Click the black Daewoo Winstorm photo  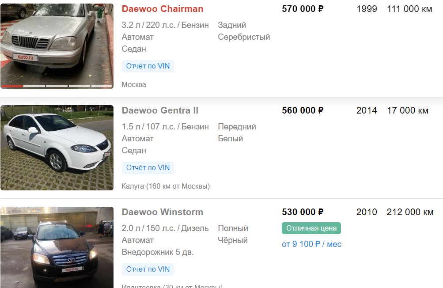coord(57,247)
